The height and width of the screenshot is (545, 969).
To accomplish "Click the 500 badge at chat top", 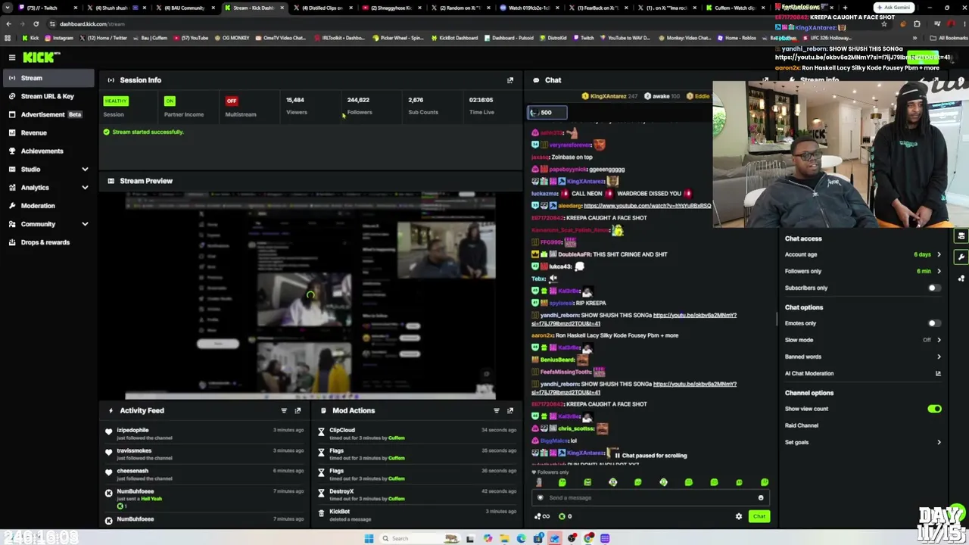I will (547, 113).
